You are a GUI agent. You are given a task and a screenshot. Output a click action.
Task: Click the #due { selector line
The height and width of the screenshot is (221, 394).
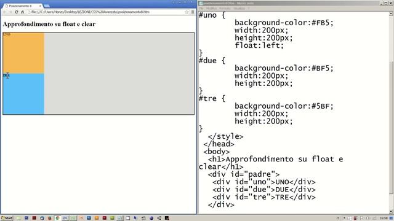click(x=212, y=61)
